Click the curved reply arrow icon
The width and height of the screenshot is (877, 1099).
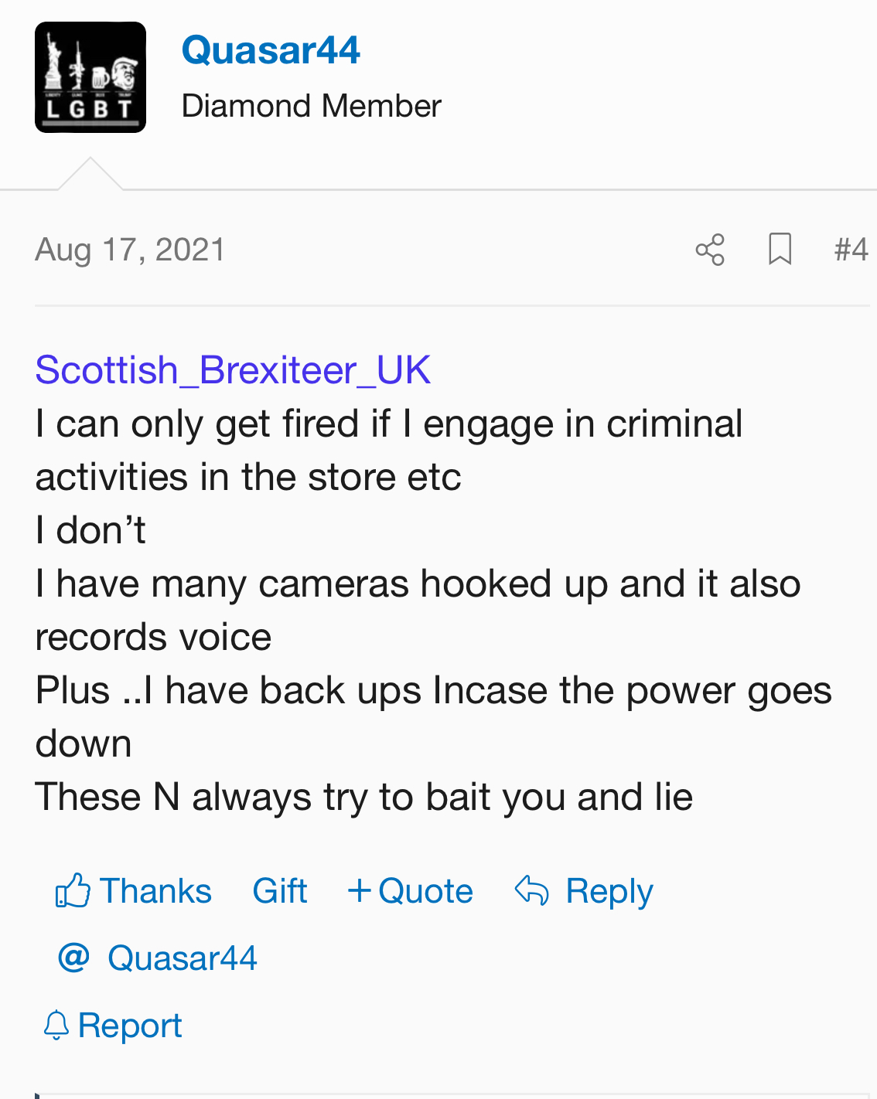pos(532,890)
